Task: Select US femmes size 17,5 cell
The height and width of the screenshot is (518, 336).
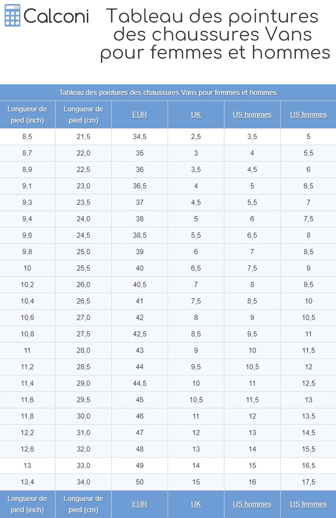Action: pos(308,482)
